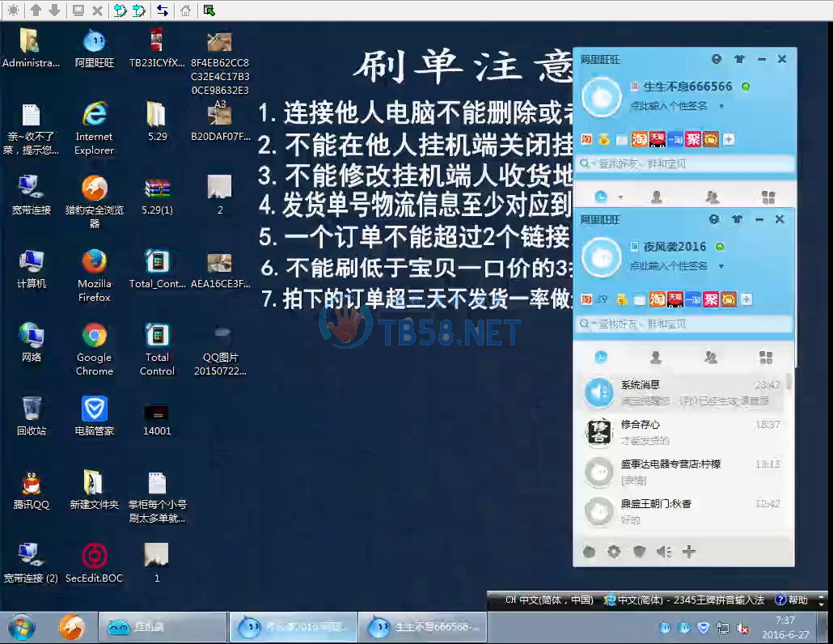Open the 盛事达电器专营店:柠檬 conversation
The width and height of the screenshot is (833, 644).
[682, 472]
